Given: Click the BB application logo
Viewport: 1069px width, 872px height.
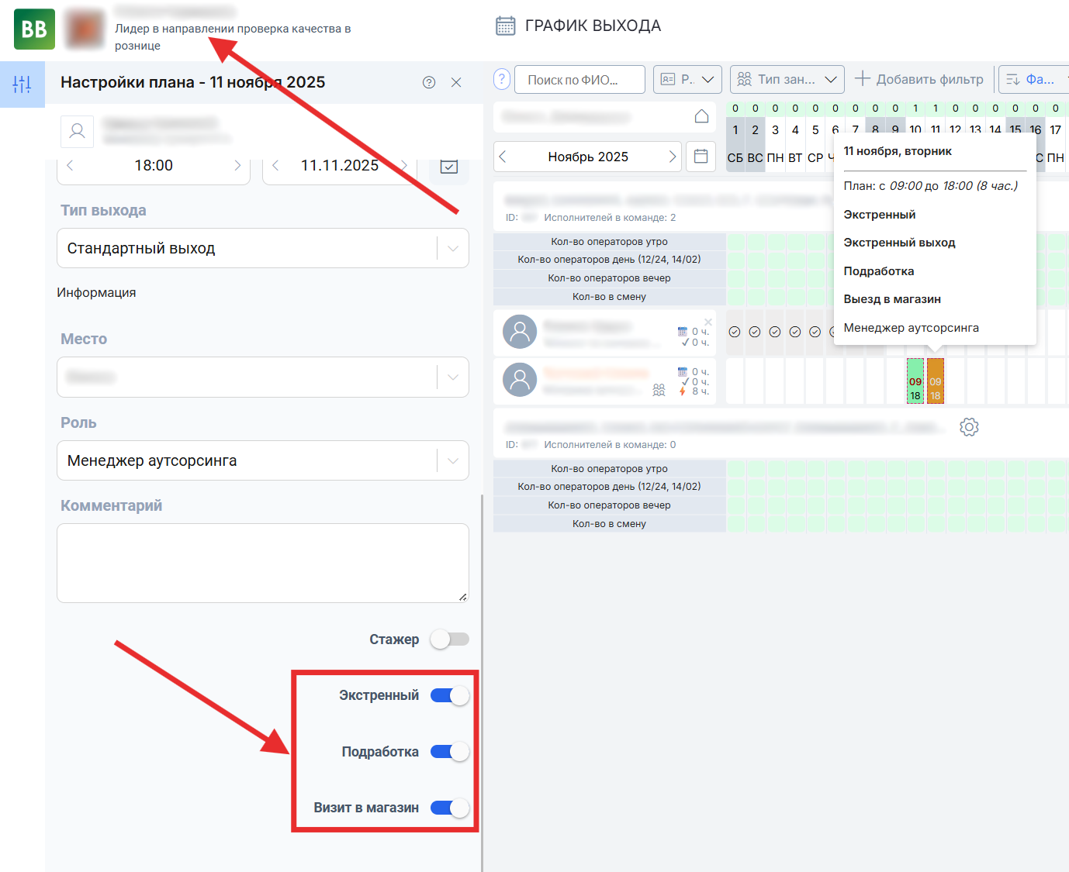Looking at the screenshot, I should [34, 29].
